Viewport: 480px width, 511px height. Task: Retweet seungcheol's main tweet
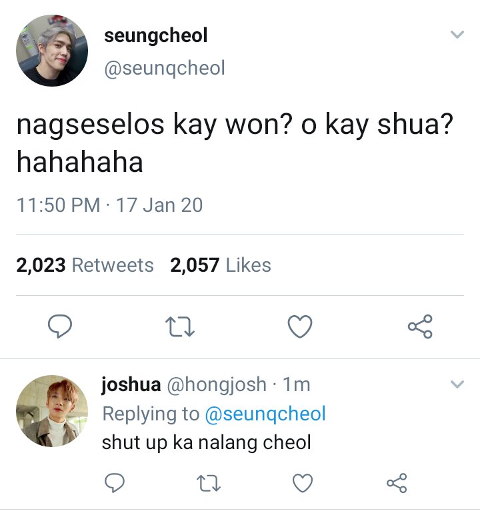(x=180, y=326)
